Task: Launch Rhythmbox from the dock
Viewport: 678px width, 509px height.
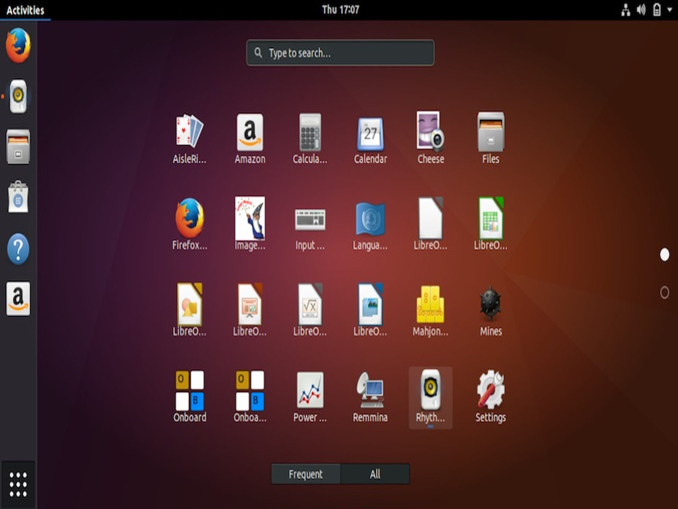Action: pos(17,96)
